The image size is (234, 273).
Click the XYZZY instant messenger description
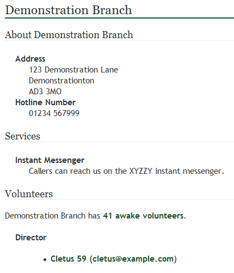tap(126, 171)
